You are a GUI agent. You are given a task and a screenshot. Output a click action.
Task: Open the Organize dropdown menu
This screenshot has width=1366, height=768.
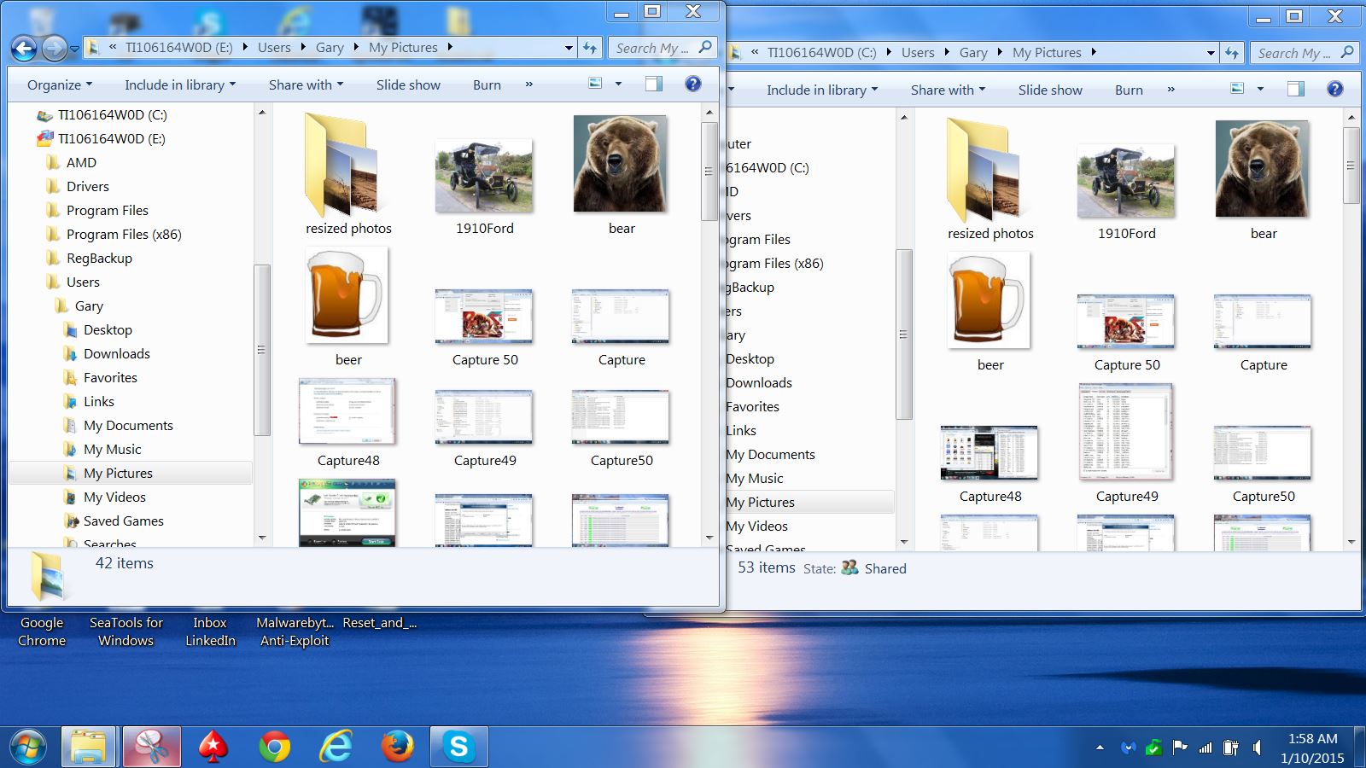pos(59,84)
